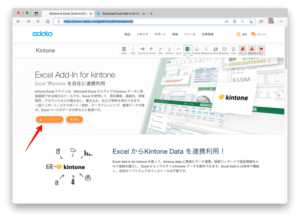Image resolution: width=300 pixels, height=220 pixels.
Task: Click the orange 購入 button below description
Action: 74,119
